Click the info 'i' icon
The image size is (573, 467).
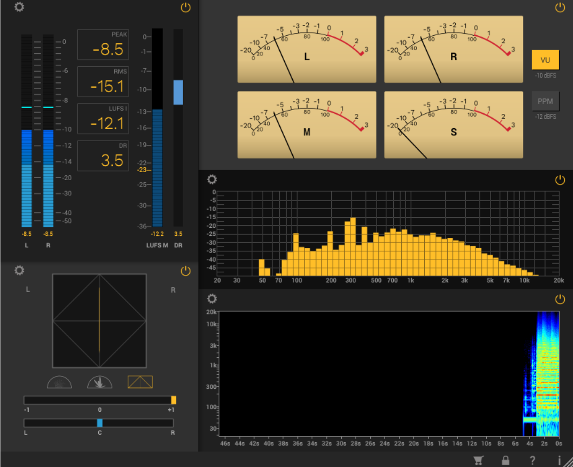pos(559,460)
